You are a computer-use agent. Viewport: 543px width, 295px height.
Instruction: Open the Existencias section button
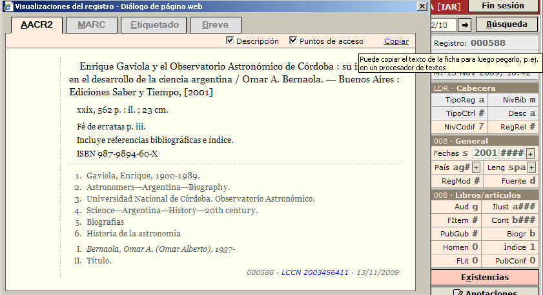coord(484,278)
